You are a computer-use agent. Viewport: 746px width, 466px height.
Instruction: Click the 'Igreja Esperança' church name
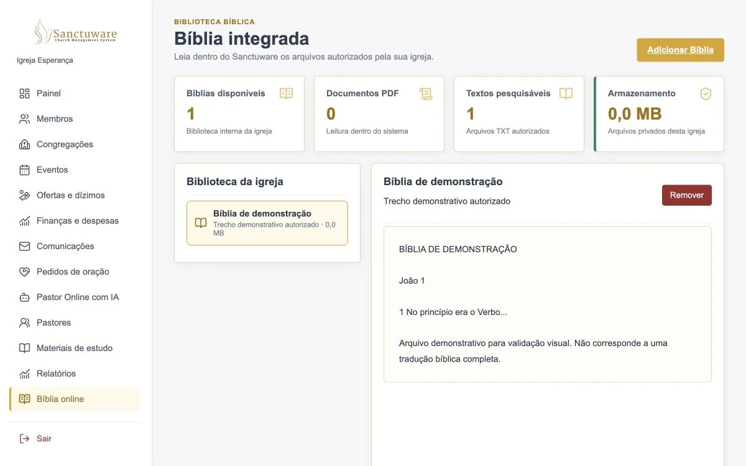(45, 60)
